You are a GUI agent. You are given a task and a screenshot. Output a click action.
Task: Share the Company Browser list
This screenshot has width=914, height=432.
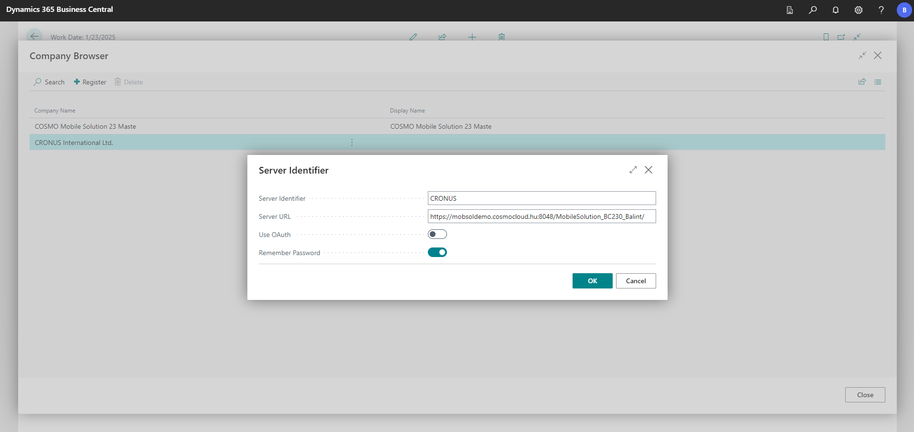(862, 82)
